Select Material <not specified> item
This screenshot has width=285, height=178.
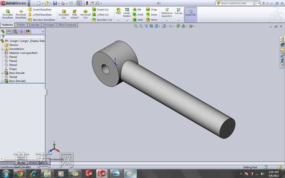[21, 53]
